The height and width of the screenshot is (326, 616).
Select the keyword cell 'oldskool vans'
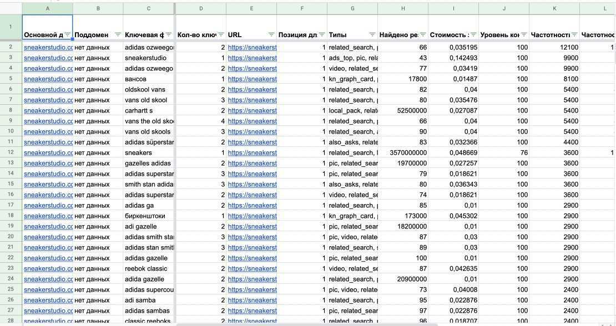pos(149,89)
